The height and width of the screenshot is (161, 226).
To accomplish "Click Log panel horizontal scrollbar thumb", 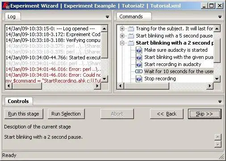I will (27, 86).
